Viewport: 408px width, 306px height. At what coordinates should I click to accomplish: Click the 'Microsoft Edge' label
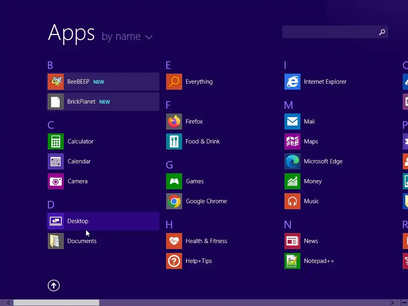click(323, 162)
